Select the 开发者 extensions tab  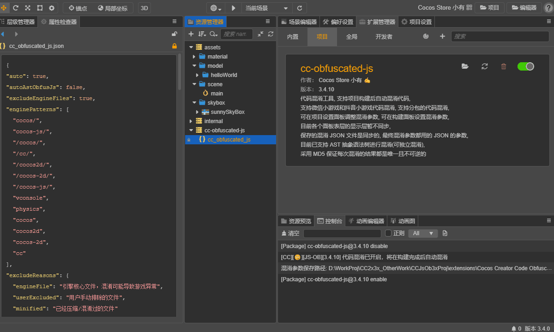point(384,37)
